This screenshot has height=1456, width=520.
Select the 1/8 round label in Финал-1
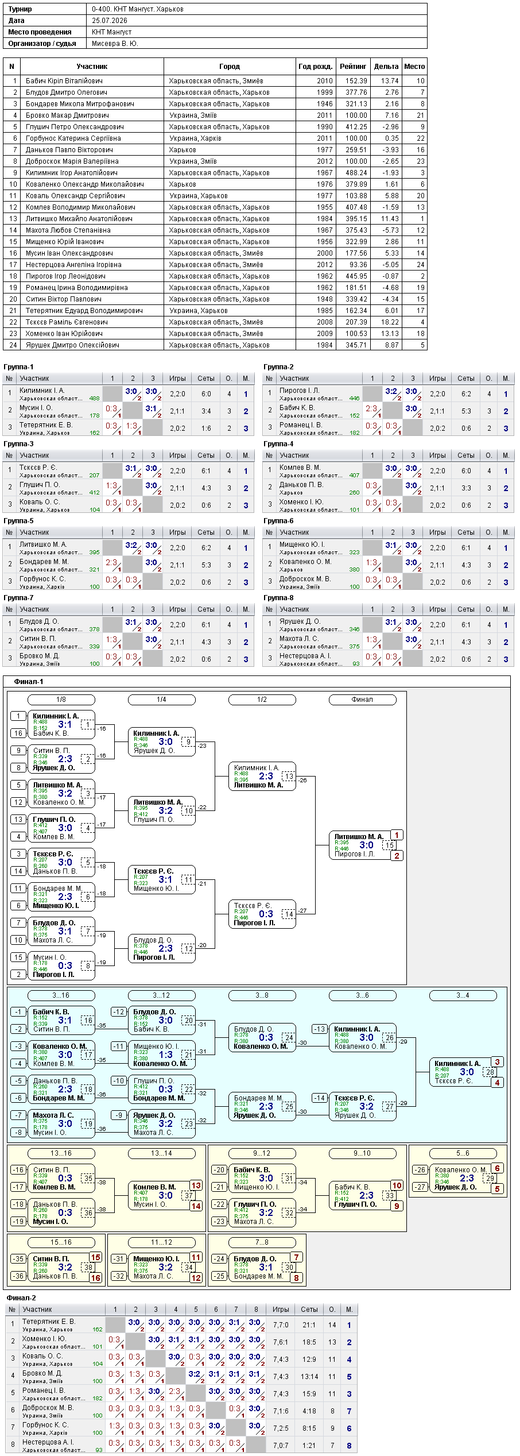coord(61,700)
